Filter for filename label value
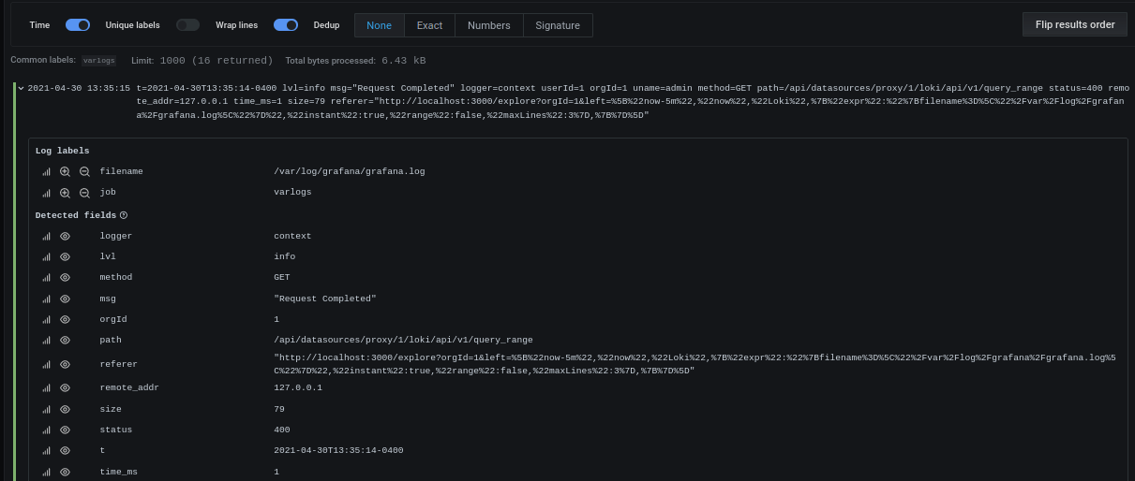The image size is (1135, 481). click(x=65, y=172)
